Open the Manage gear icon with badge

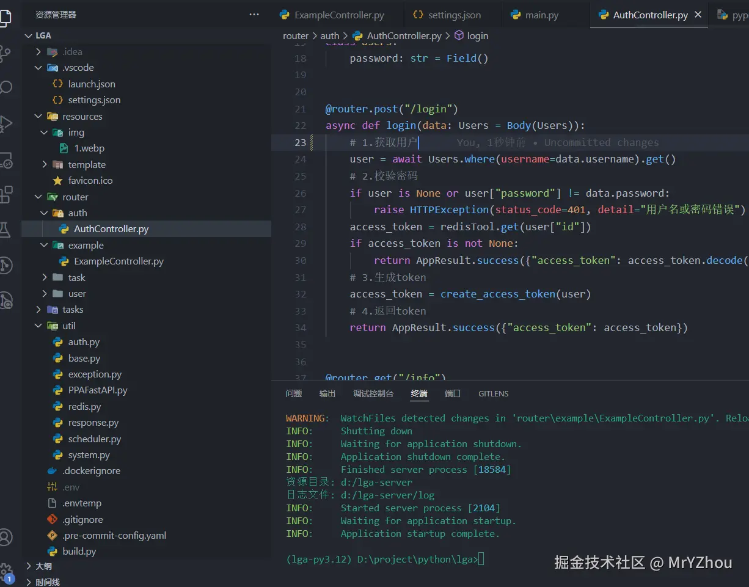(x=5, y=572)
